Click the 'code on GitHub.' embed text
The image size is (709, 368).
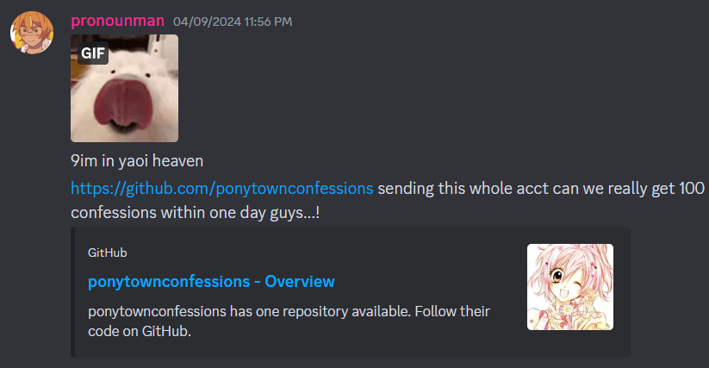(x=140, y=331)
